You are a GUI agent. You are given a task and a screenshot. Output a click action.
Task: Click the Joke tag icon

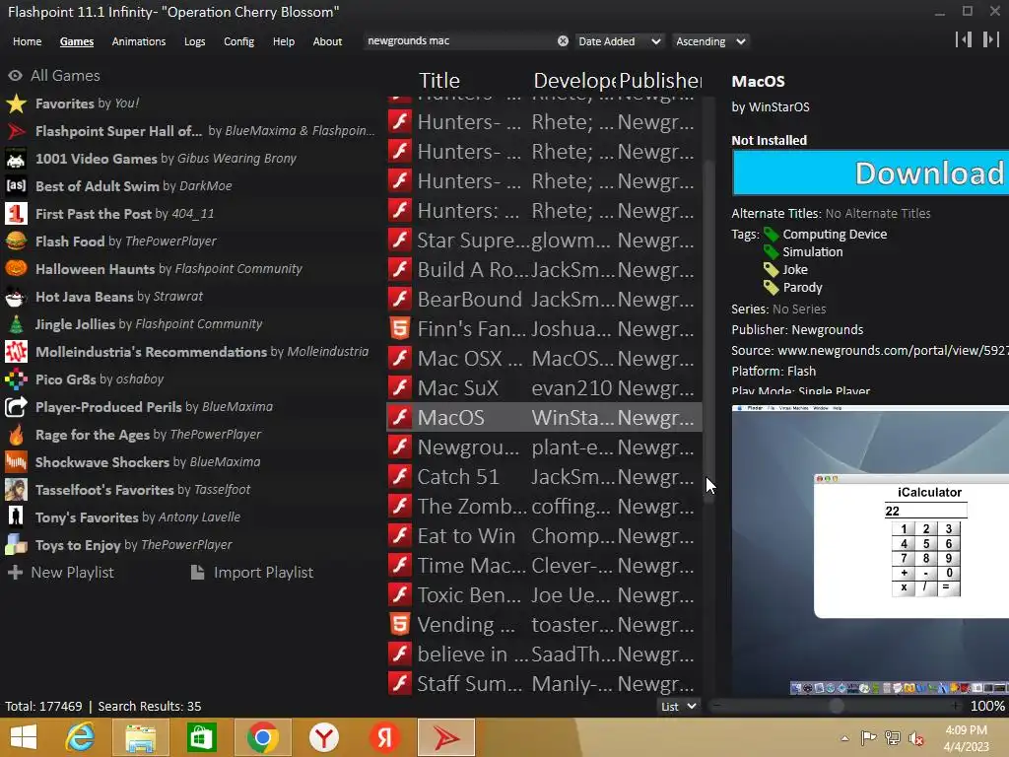[771, 269]
